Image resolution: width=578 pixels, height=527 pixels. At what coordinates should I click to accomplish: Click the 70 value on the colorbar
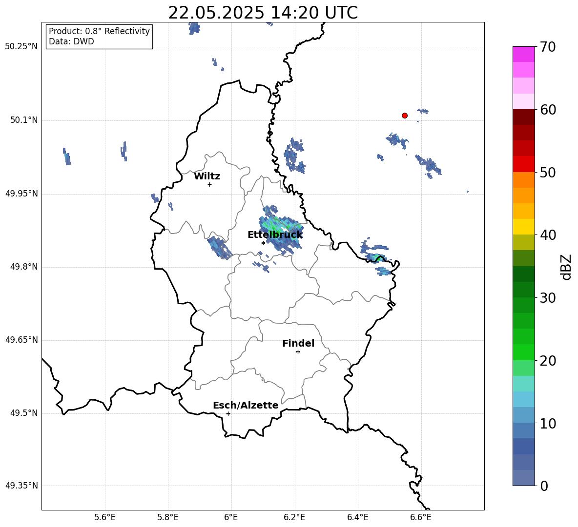click(x=548, y=47)
